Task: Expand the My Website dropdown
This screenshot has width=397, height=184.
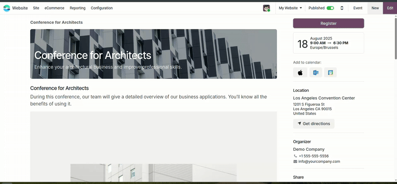Action: click(290, 8)
